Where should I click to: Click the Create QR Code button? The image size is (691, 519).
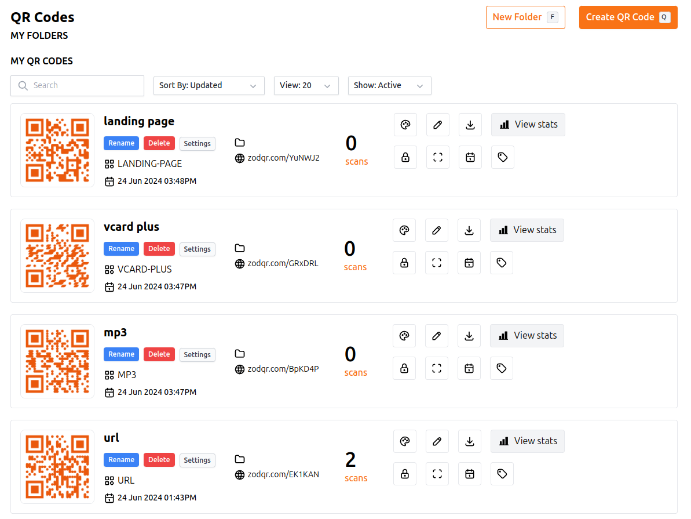628,17
